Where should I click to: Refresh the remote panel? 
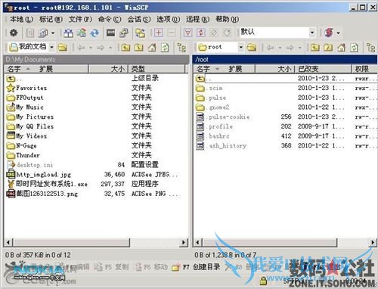pyautogui.click(x=354, y=47)
